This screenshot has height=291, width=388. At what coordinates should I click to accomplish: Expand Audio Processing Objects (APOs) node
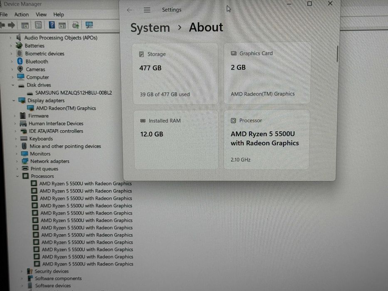11,38
